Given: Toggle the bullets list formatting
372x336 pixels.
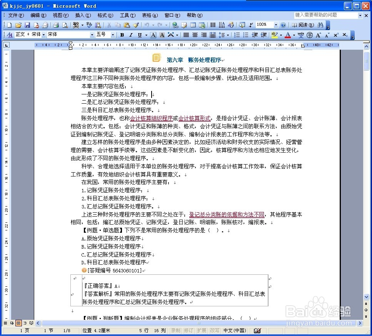Looking at the screenshot, I should tap(245, 35).
